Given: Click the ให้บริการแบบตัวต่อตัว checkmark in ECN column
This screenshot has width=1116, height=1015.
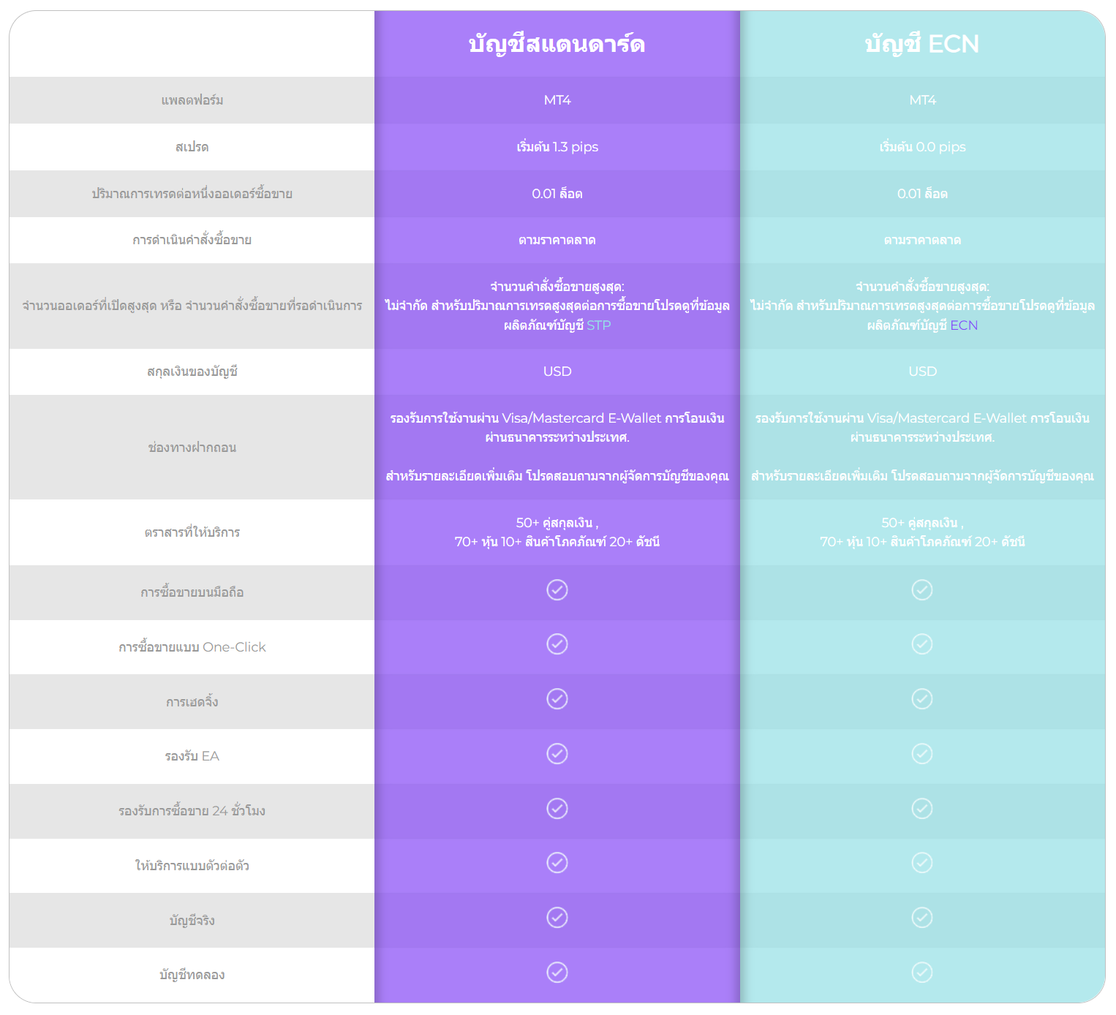Looking at the screenshot, I should pos(922,863).
